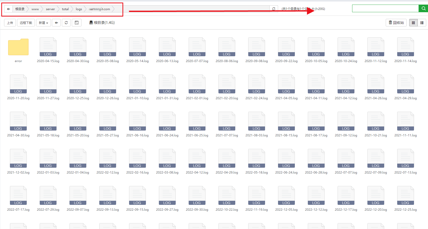Select the 2021-11-11.log file icon
Screen dimensions: 428x229
[x=405, y=121]
